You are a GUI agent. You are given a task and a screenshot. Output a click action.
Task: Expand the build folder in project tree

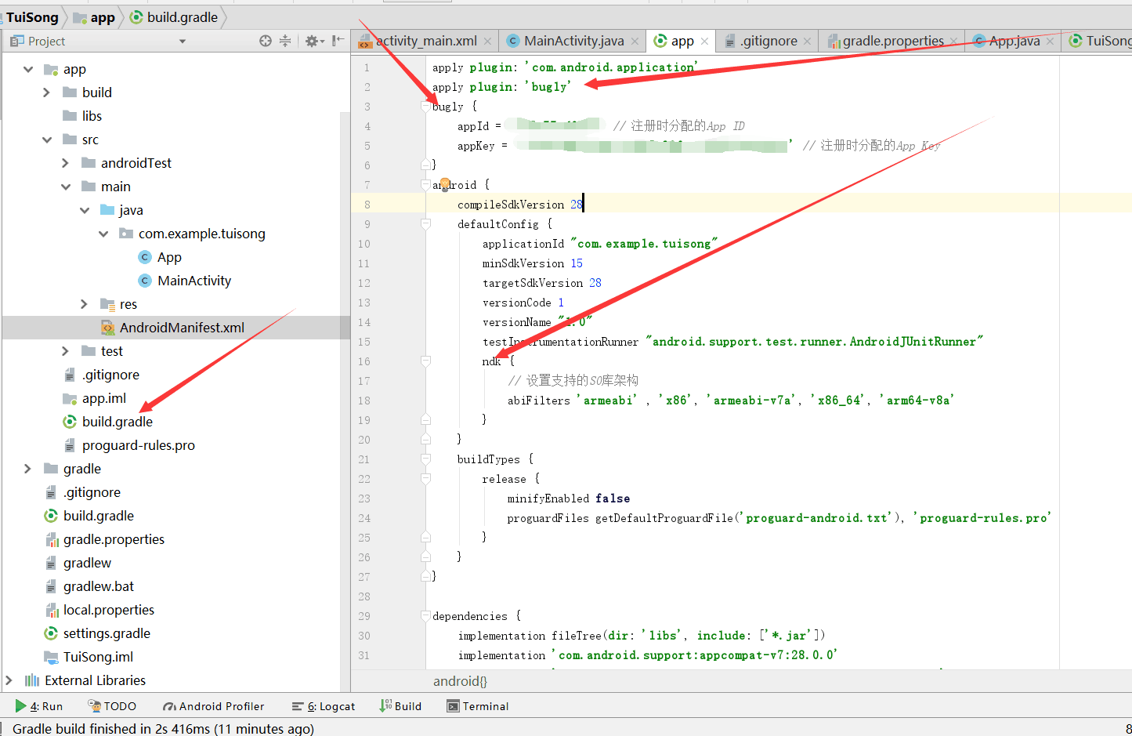point(47,92)
